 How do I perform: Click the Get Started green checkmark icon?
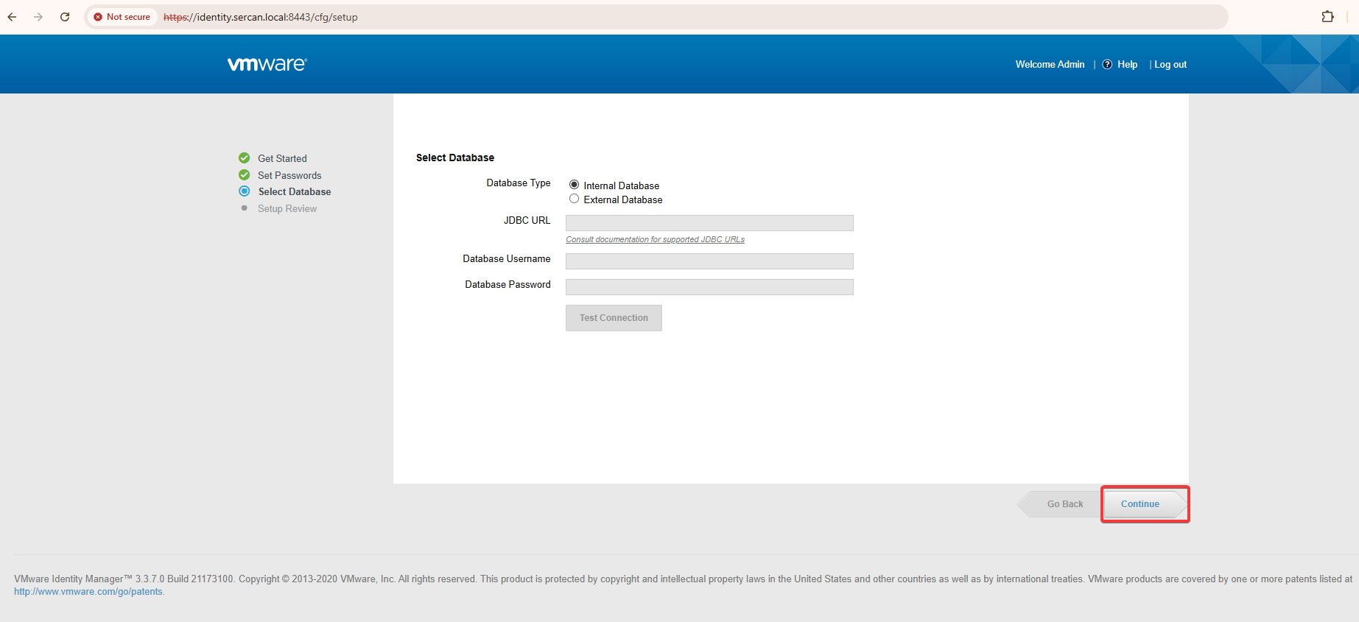245,158
